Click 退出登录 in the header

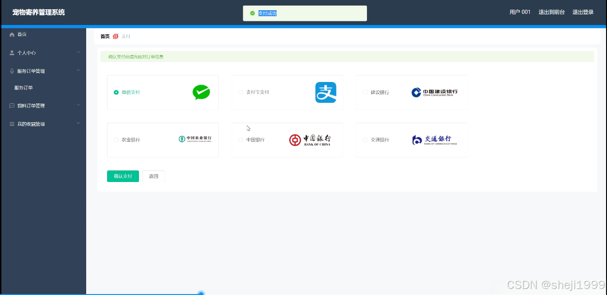pos(583,12)
